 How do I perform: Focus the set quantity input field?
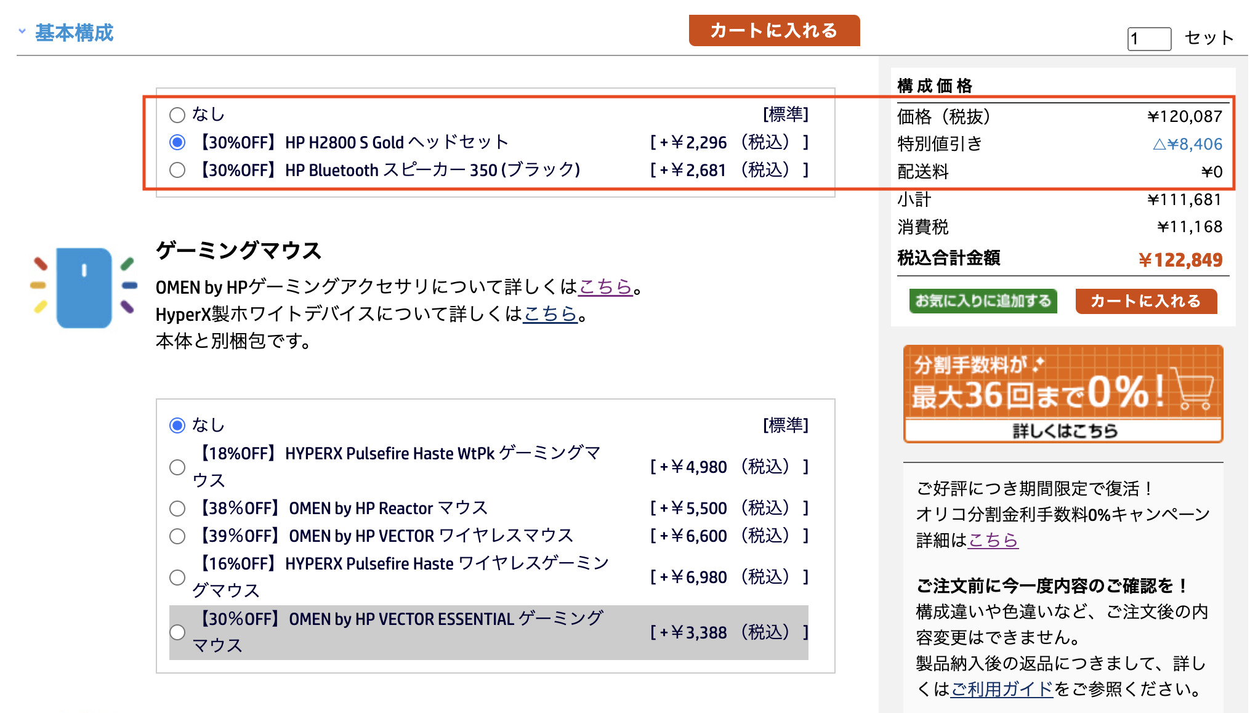point(1149,39)
